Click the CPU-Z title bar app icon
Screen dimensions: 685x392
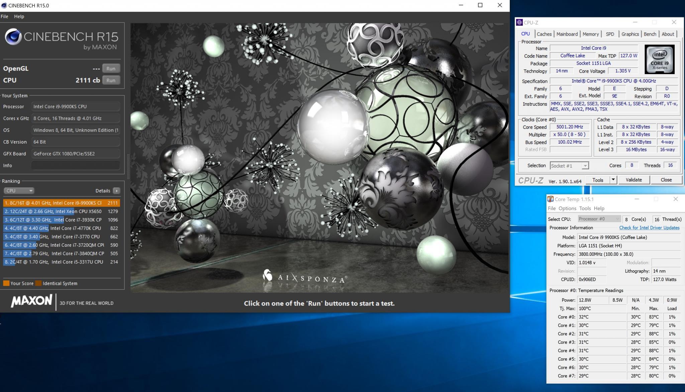click(x=519, y=22)
